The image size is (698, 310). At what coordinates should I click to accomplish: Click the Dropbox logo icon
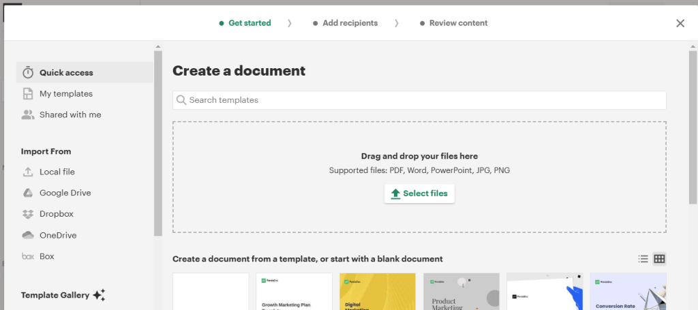[x=28, y=214]
